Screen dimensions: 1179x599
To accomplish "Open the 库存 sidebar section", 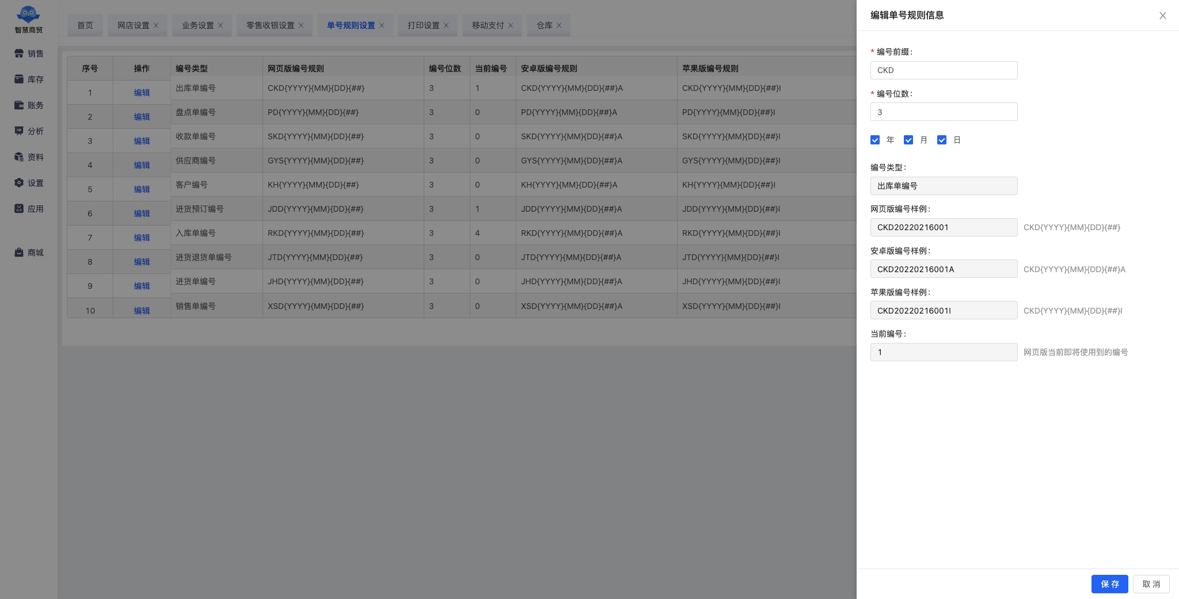I will [x=29, y=79].
